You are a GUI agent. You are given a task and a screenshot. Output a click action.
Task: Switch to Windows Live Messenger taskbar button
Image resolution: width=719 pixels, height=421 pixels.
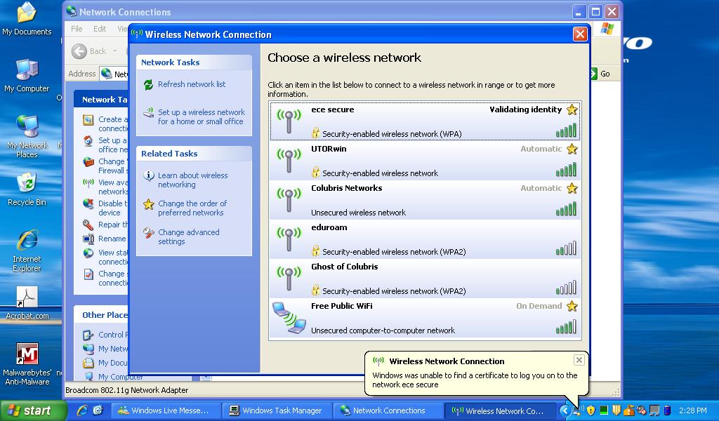(x=166, y=410)
